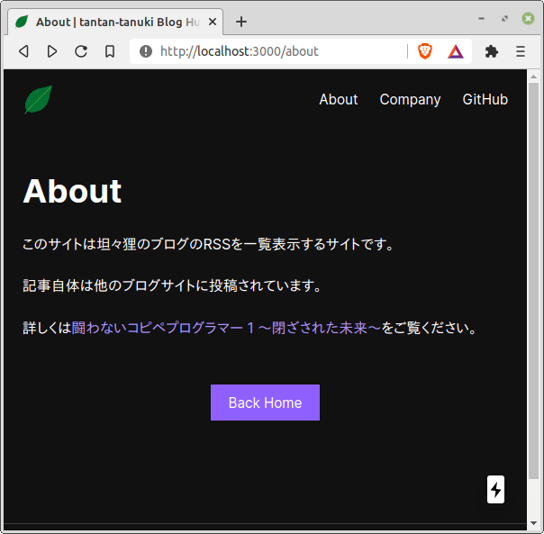Click the sentence 記事自体は他のブログサイトに投稿されています
The height and width of the screenshot is (534, 544).
point(172,285)
